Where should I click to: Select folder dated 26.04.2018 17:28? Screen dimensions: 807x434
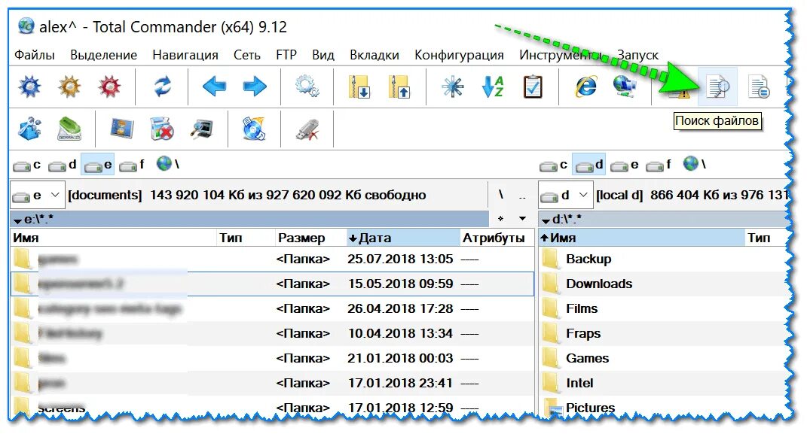coord(272,308)
